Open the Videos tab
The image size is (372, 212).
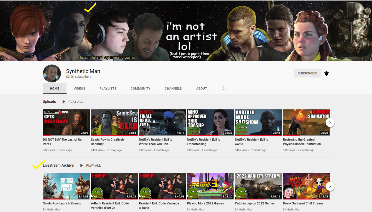click(x=79, y=88)
